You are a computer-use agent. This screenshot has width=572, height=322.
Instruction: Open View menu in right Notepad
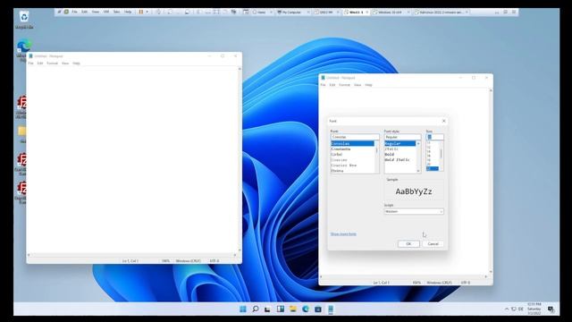point(357,85)
